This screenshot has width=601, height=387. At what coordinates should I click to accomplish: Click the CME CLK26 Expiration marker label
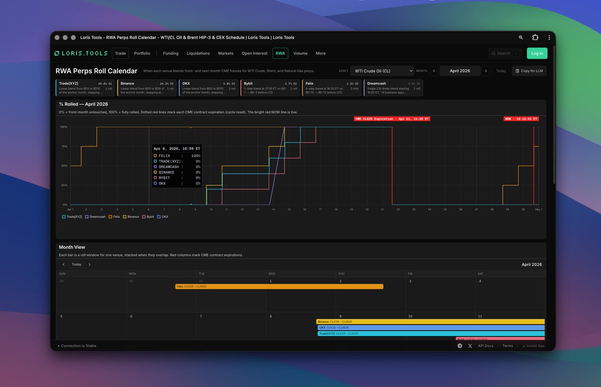point(392,119)
